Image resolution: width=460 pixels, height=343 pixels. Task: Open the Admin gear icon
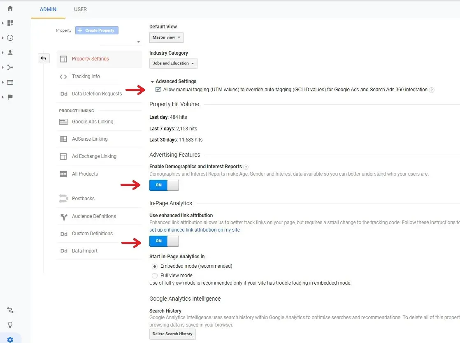10,339
